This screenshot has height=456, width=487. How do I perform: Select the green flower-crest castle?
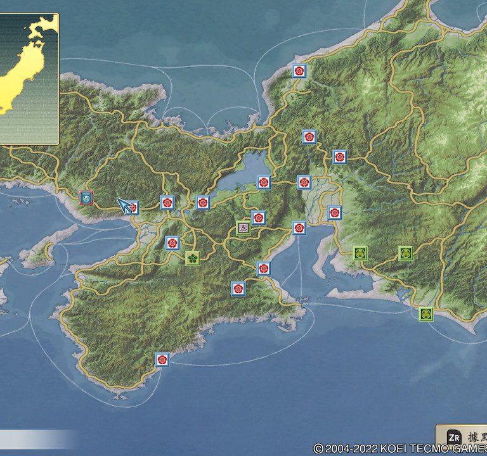tap(193, 258)
